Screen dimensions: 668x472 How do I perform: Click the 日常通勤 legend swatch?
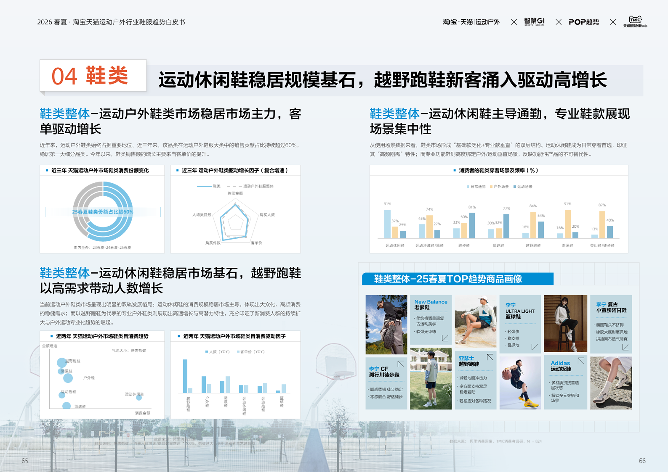[468, 187]
